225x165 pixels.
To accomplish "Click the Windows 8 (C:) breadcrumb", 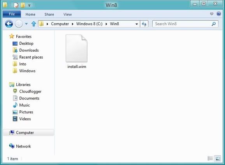I will coord(89,24).
